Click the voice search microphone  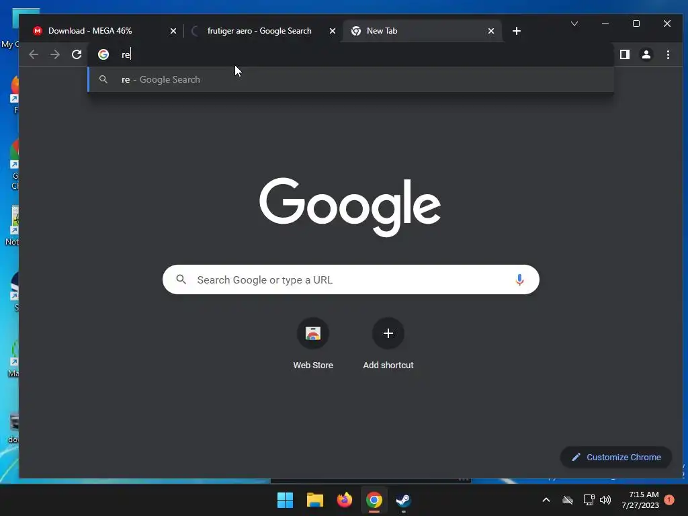pos(519,279)
